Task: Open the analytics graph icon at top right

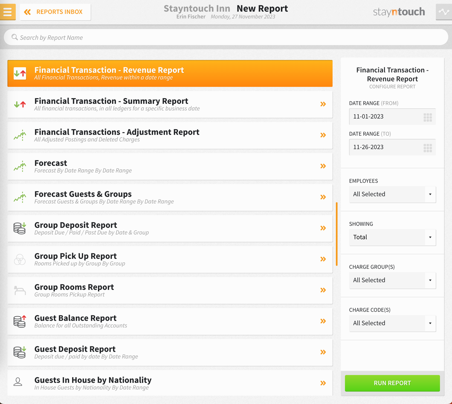Action: pyautogui.click(x=444, y=12)
